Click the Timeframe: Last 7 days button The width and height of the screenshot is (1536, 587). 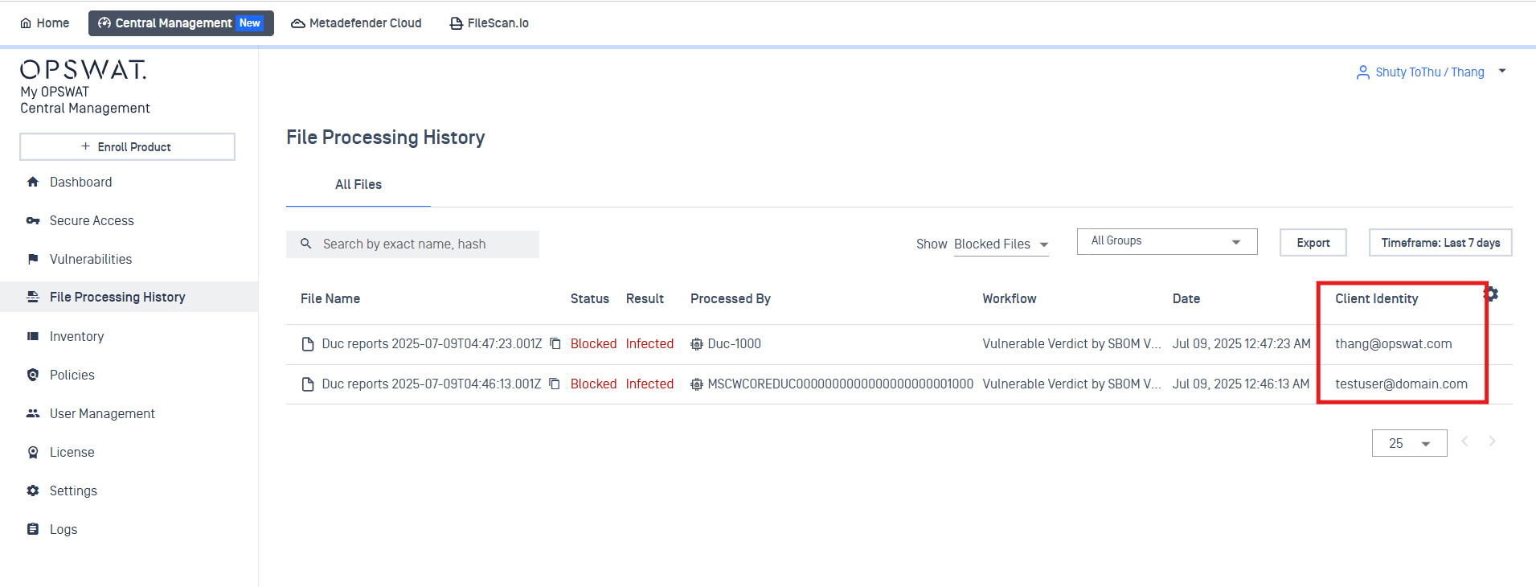tap(1440, 243)
